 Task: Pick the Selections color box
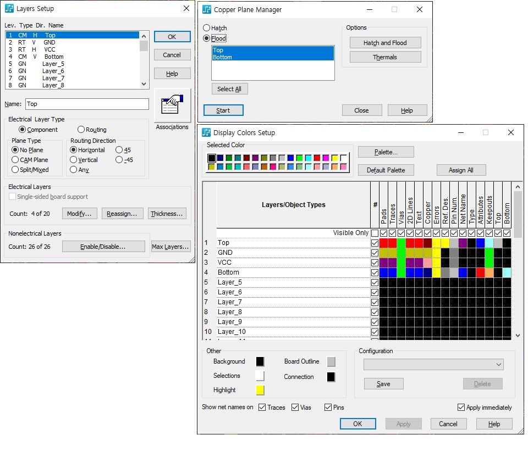pos(260,376)
